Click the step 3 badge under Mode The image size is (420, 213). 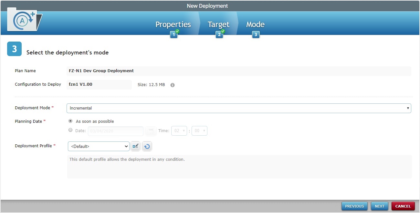(x=256, y=34)
